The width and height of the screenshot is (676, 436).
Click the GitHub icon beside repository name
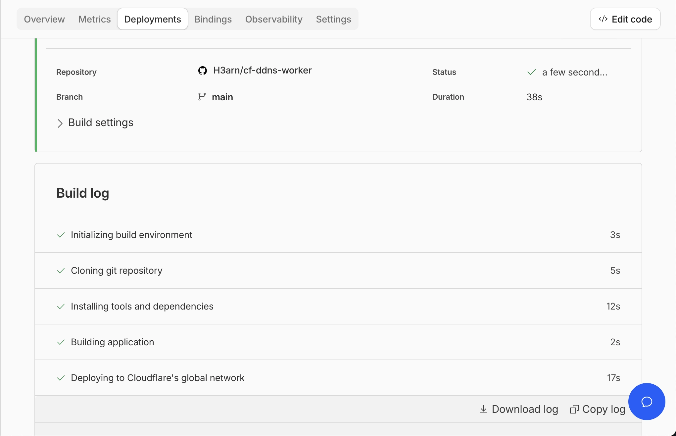[202, 71]
